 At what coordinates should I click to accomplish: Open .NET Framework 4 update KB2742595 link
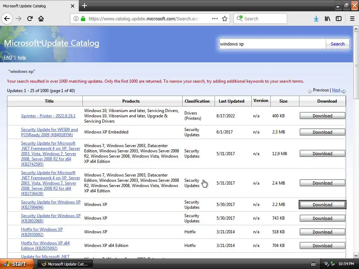click(50, 153)
